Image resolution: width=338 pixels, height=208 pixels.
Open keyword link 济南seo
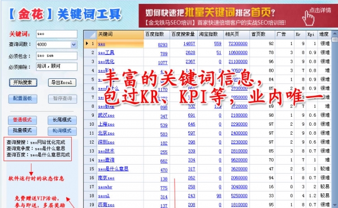[106, 205]
